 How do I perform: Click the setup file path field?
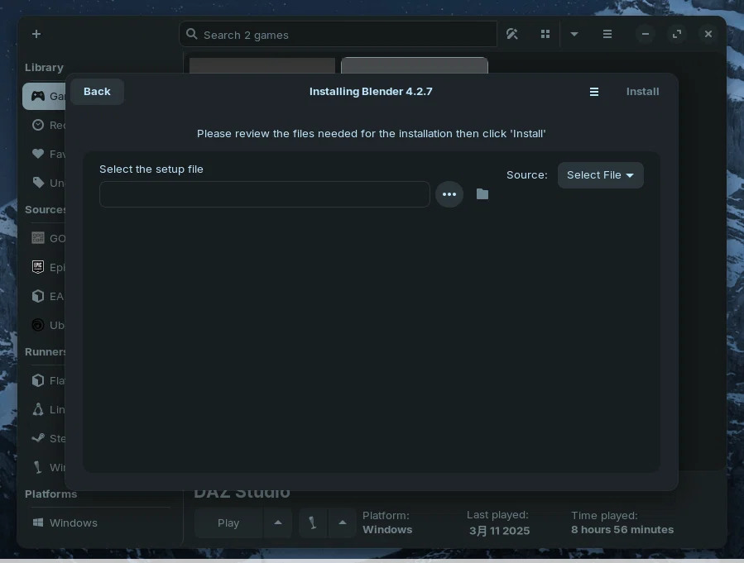point(264,194)
